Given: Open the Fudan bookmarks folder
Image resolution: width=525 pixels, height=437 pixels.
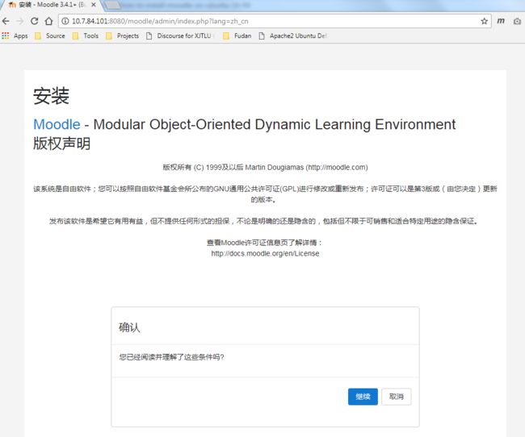Looking at the screenshot, I should click(237, 35).
